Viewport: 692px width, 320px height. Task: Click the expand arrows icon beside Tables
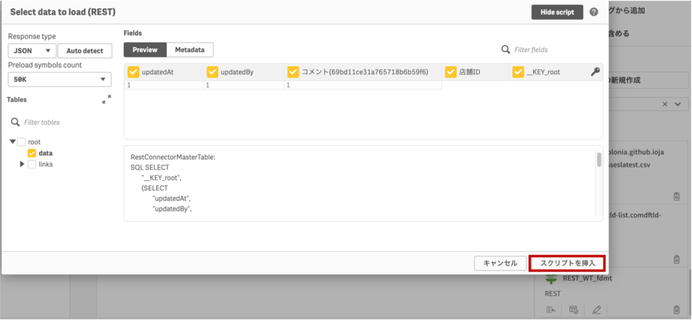point(107,99)
